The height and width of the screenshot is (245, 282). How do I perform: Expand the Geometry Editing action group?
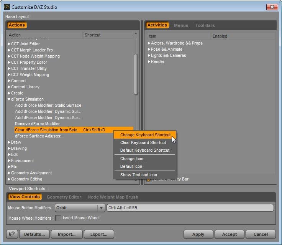[9, 179]
